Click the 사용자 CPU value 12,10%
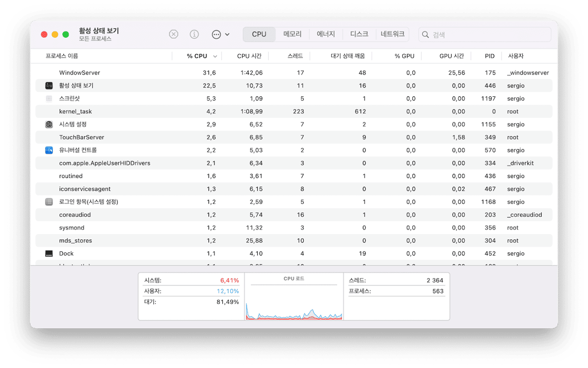 228,291
